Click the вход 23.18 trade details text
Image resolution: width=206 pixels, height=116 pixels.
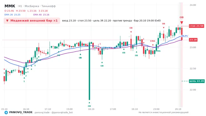[111, 21]
